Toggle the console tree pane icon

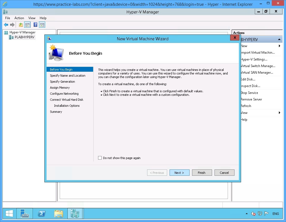[x=27, y=25]
